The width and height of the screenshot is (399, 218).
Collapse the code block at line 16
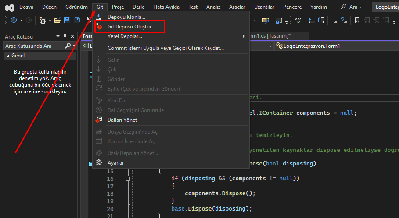(128, 179)
